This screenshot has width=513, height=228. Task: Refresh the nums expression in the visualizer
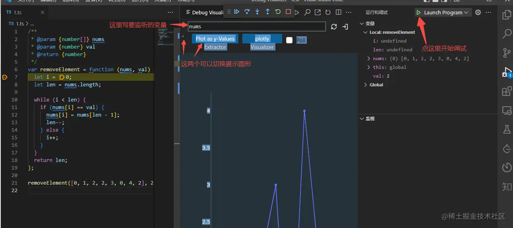334,27
